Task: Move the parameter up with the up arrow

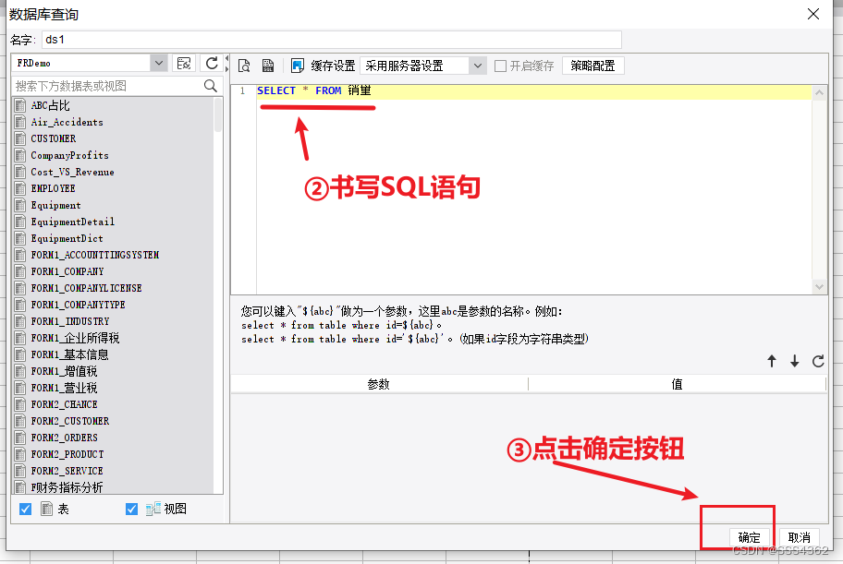Action: (x=772, y=361)
